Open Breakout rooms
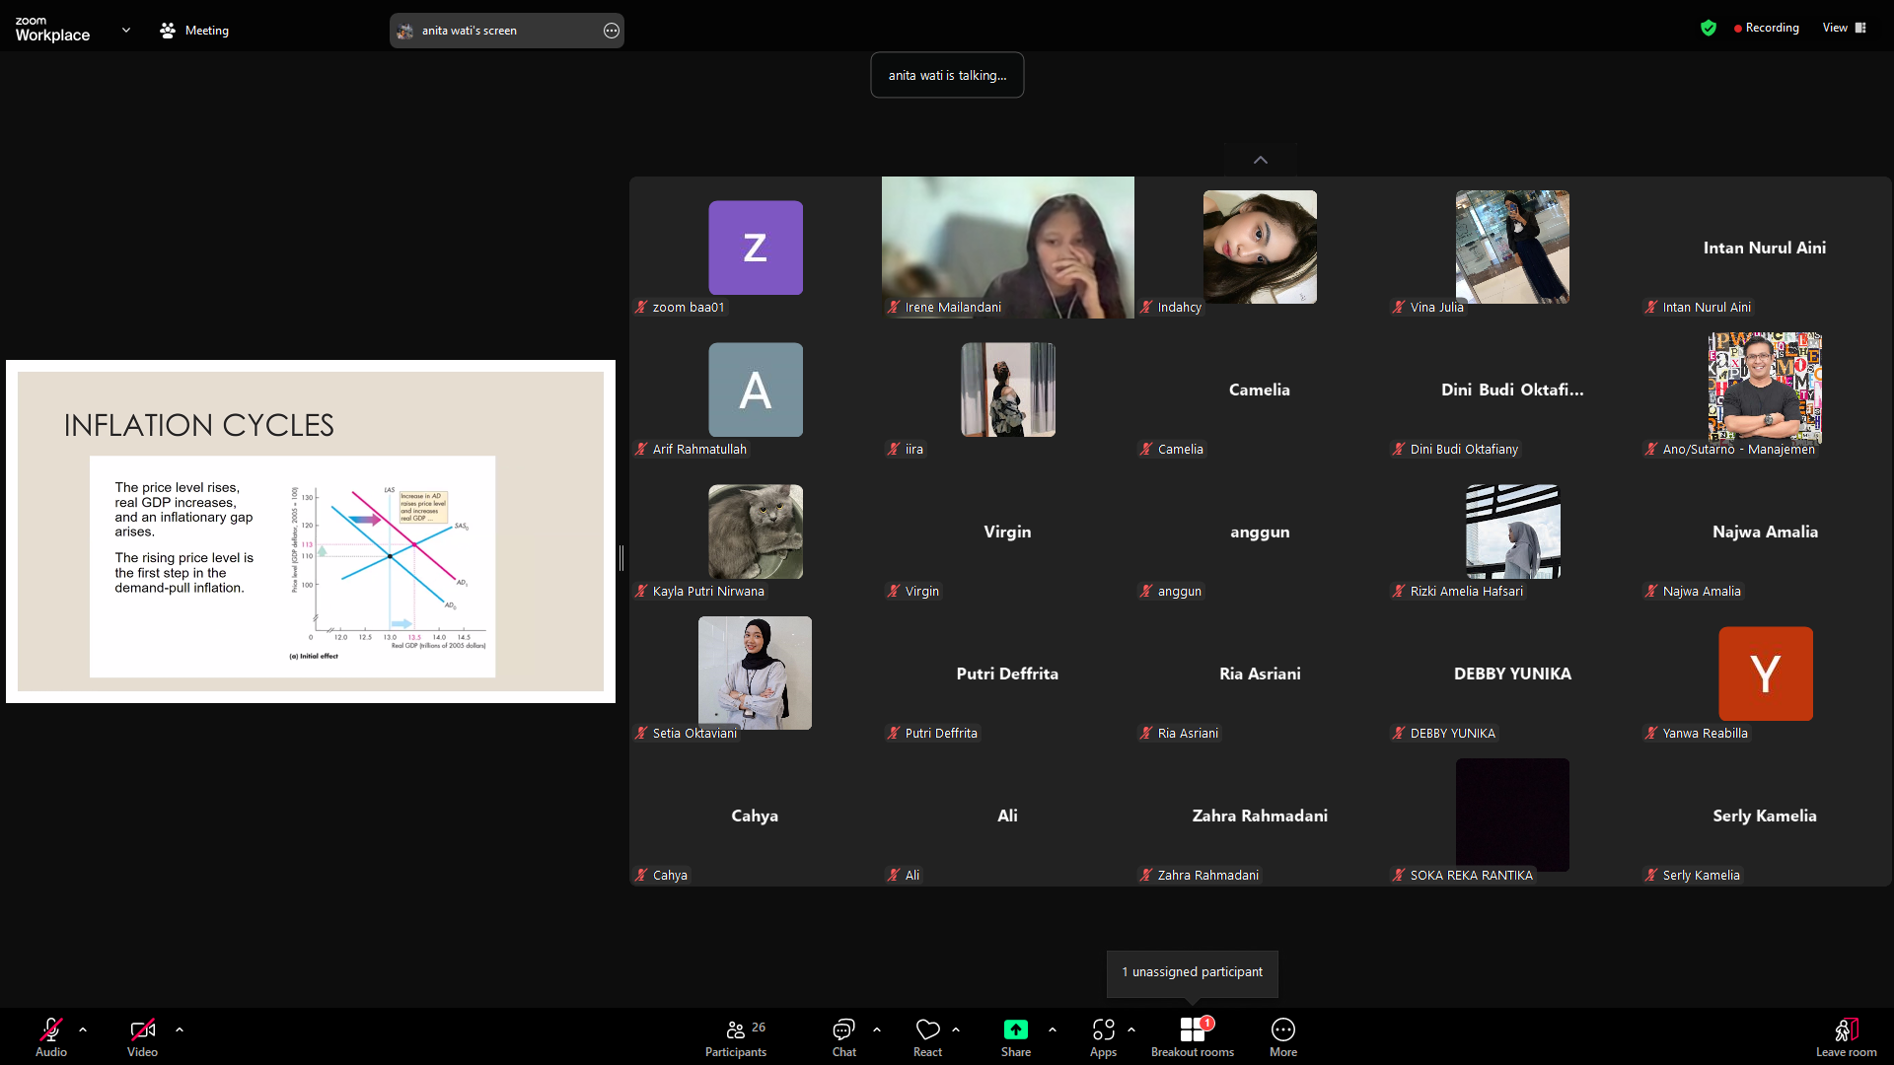 [x=1193, y=1036]
